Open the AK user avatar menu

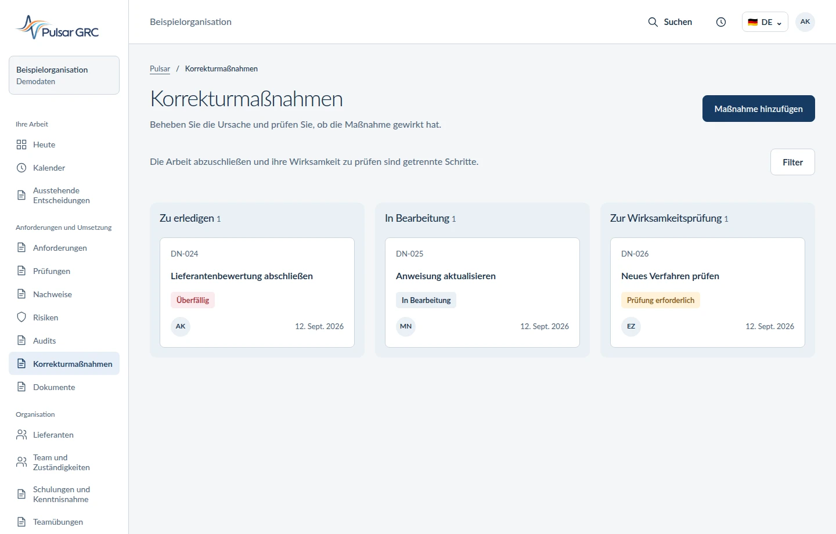click(x=805, y=22)
